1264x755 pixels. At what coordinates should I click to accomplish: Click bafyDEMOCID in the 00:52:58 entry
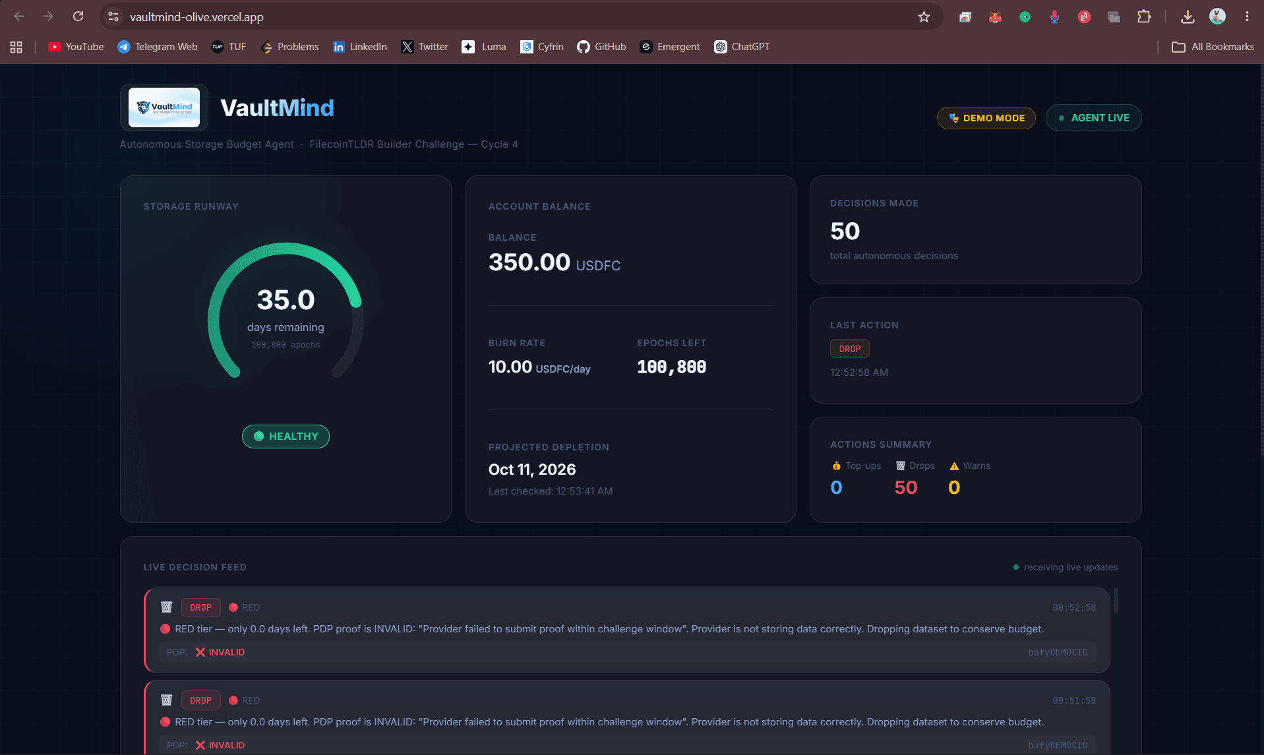click(x=1058, y=652)
